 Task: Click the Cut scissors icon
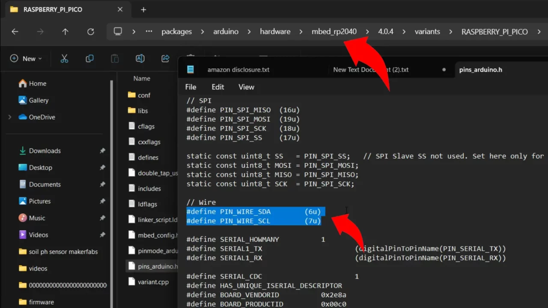[x=64, y=59]
